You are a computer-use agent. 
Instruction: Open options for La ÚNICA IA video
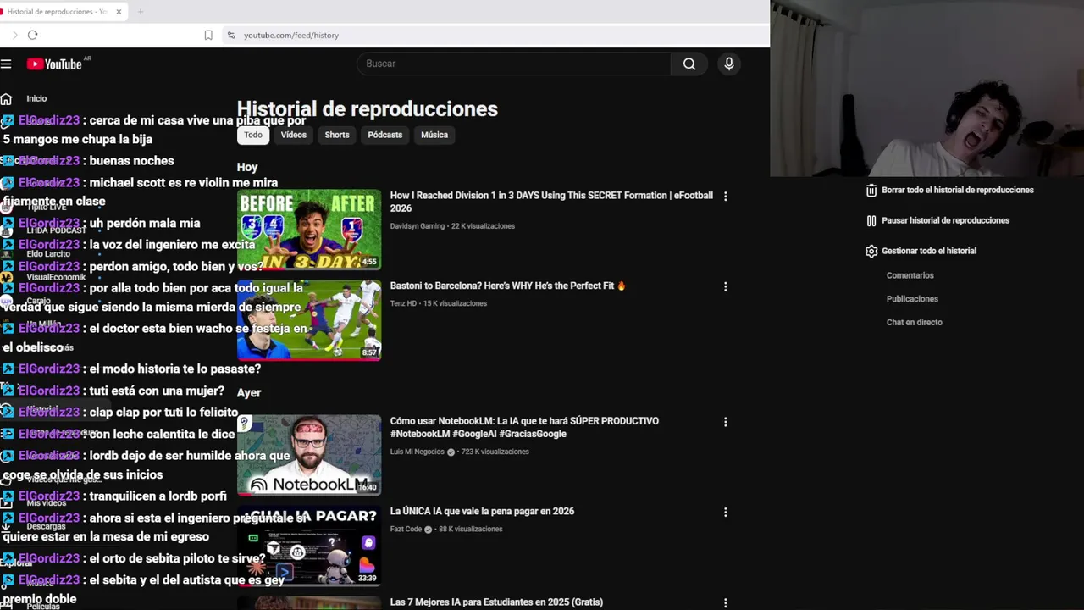click(x=725, y=512)
